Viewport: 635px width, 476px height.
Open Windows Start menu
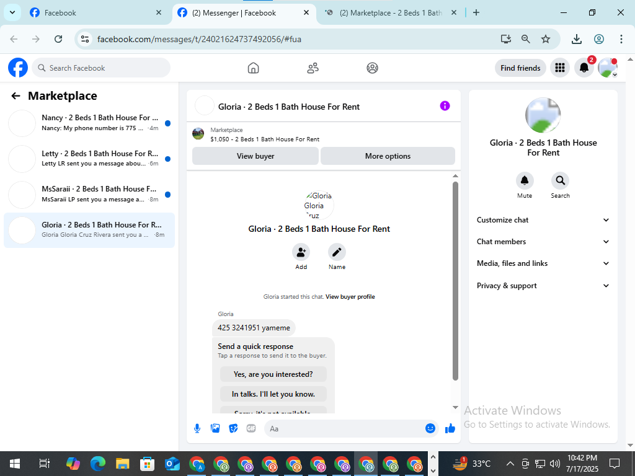[x=15, y=464]
